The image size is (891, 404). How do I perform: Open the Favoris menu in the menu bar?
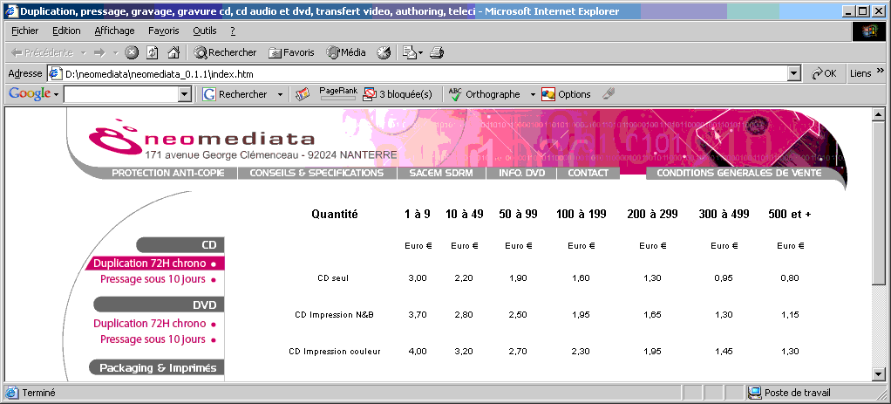[x=164, y=31]
